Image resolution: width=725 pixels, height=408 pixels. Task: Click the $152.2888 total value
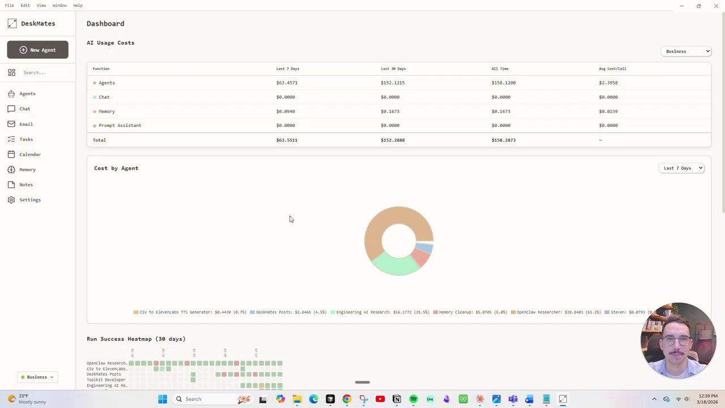[x=393, y=140]
